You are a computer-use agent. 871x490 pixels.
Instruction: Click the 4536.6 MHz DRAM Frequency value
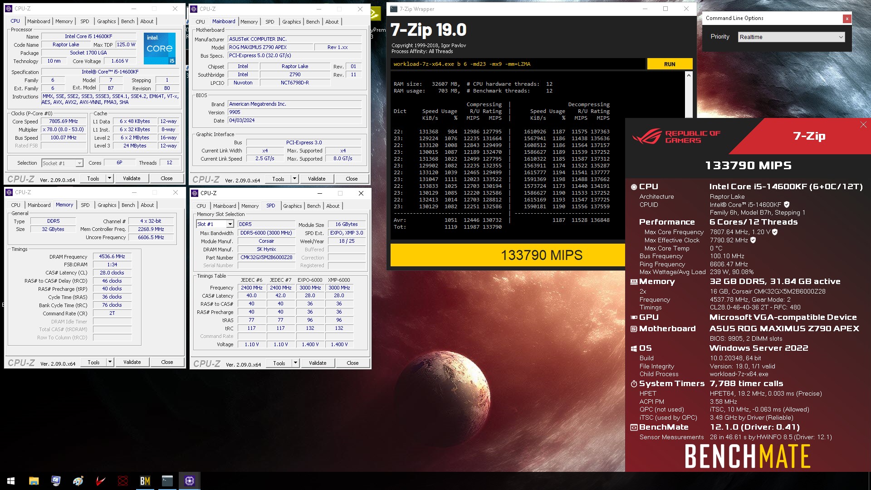tap(112, 256)
